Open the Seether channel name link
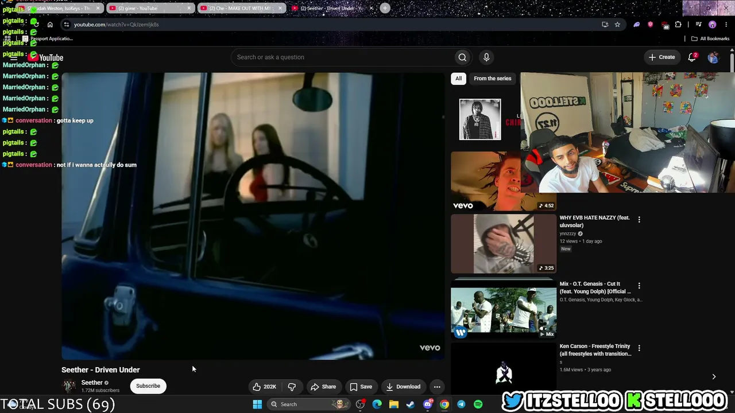735x413 pixels. coord(92,383)
